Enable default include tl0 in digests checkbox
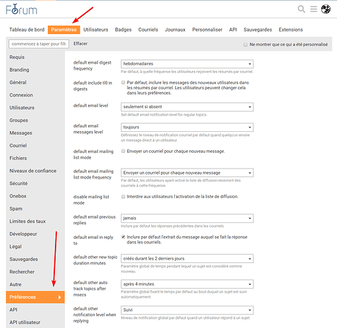Image resolution: width=337 pixels, height=328 pixels. coord(123,83)
